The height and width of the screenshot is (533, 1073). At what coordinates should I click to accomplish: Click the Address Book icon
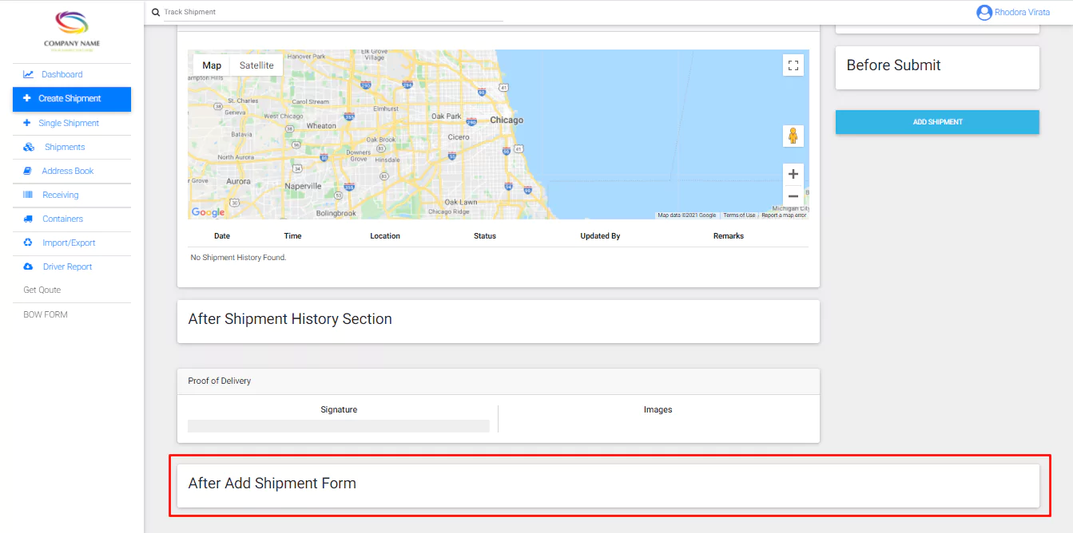pyautogui.click(x=28, y=171)
